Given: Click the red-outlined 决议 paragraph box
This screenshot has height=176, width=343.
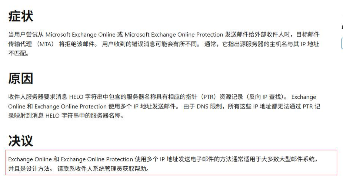Looking at the screenshot, I should click(173, 163).
